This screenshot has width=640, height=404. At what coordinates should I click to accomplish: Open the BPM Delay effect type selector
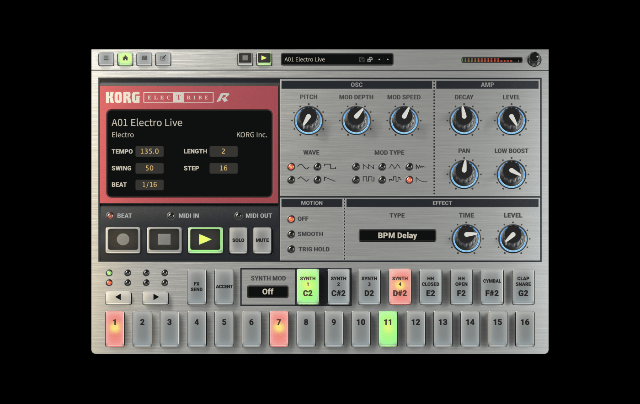tap(397, 235)
